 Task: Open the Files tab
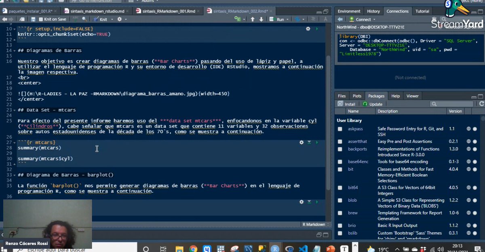tap(342, 96)
